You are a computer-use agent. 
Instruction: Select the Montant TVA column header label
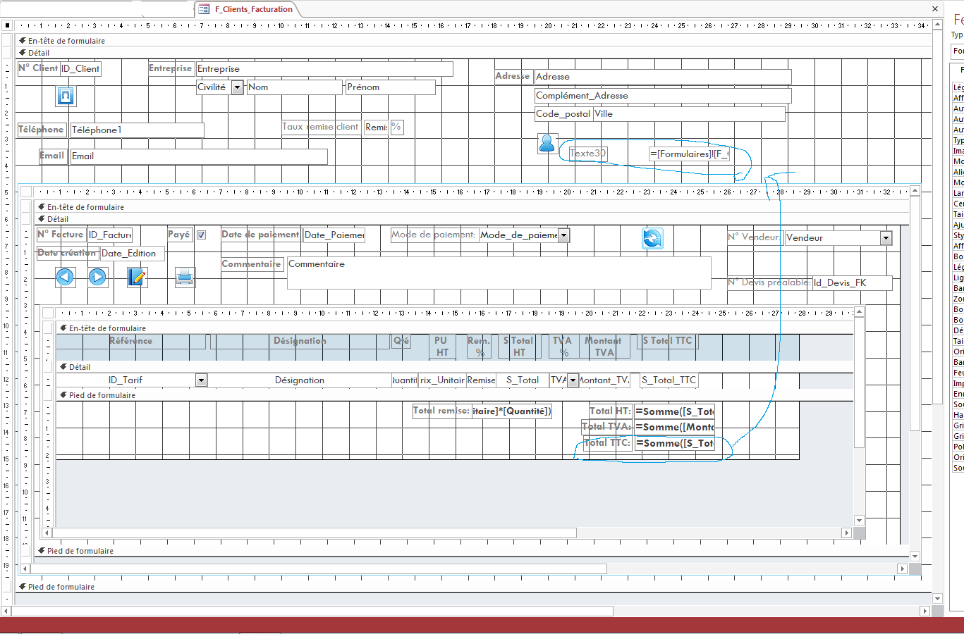[604, 346]
